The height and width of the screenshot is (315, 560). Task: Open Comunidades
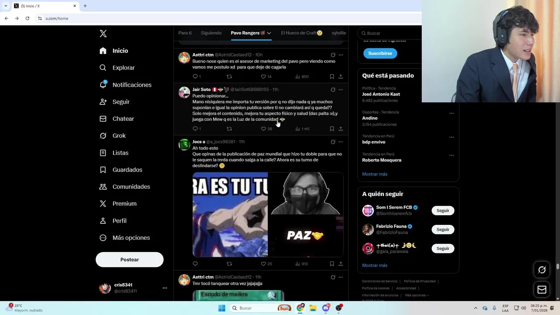[125, 186]
